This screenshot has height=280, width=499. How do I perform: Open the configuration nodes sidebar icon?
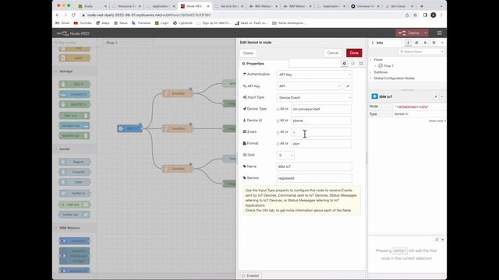(x=434, y=43)
